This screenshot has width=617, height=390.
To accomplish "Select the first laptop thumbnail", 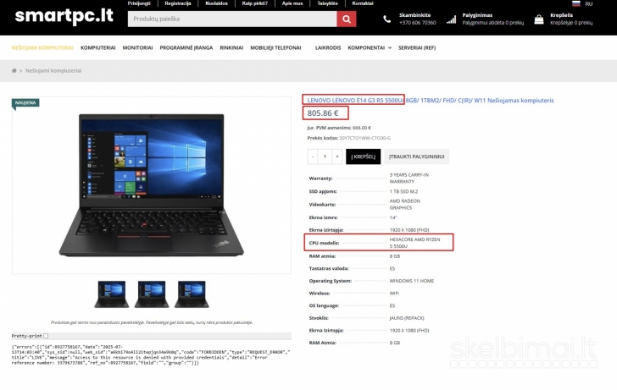I will pyautogui.click(x=111, y=294).
